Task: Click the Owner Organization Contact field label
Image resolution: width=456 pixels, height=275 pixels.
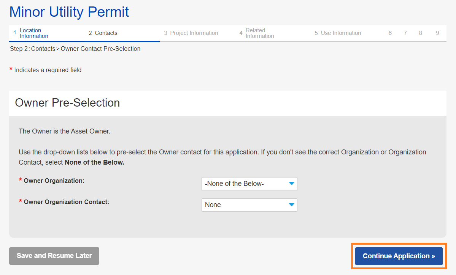Action: 66,202
